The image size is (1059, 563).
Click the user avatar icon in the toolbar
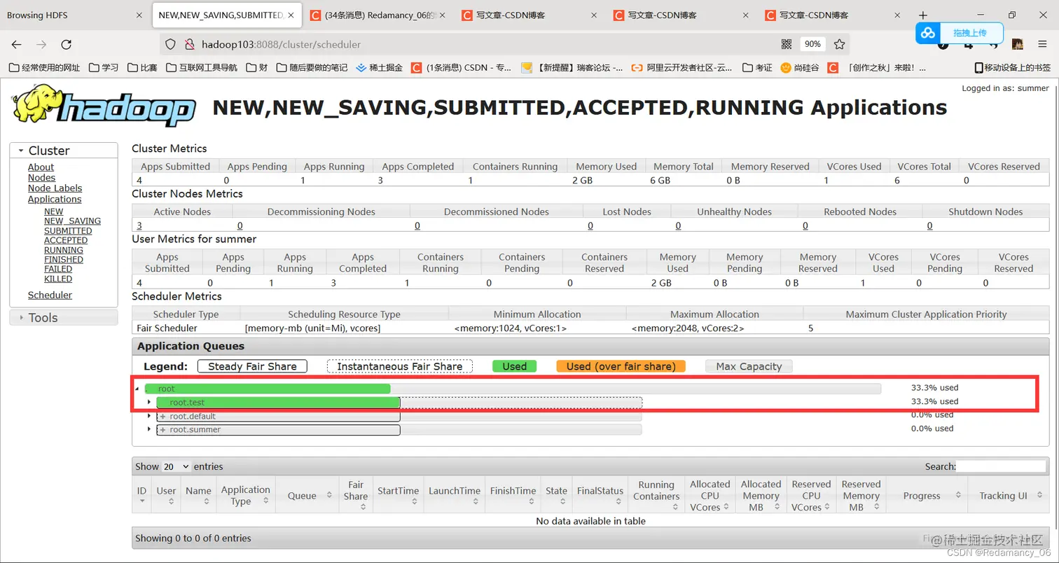tap(1018, 44)
